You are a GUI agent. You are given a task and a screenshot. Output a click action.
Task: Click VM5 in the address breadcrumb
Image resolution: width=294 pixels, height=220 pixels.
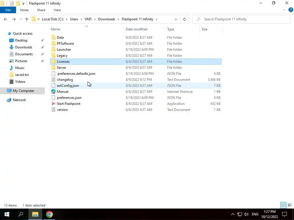pyautogui.click(x=88, y=19)
